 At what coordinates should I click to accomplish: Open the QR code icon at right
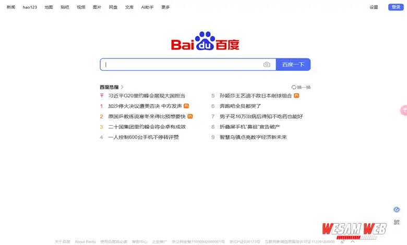[x=397, y=222]
